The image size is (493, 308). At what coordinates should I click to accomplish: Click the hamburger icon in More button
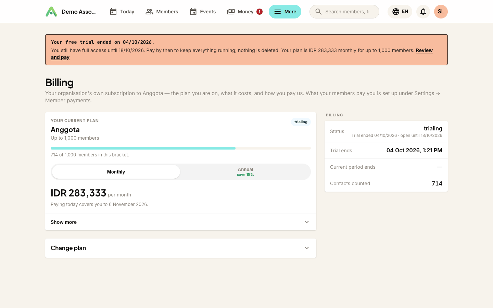(x=278, y=12)
